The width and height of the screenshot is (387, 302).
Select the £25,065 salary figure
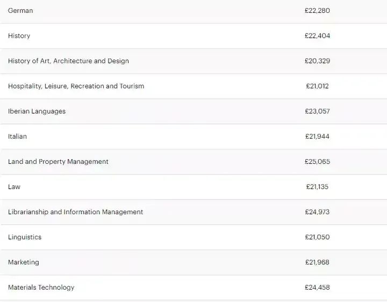pyautogui.click(x=318, y=162)
